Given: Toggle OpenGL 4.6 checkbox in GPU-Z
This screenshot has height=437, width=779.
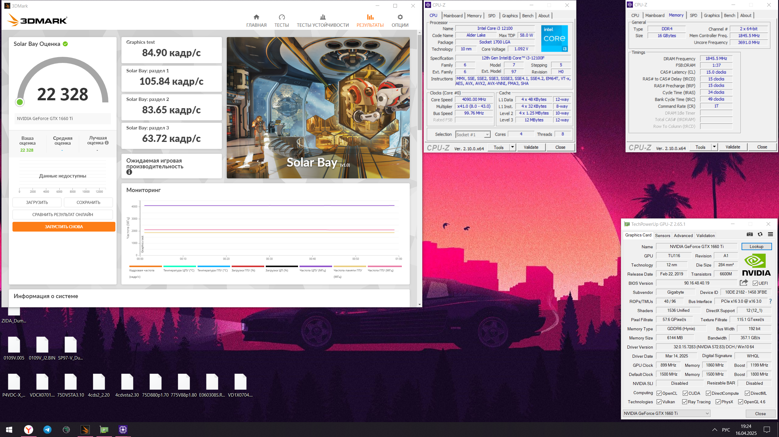Looking at the screenshot, I should pos(741,402).
